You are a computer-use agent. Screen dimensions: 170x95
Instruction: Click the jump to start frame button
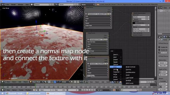click(x=82, y=90)
